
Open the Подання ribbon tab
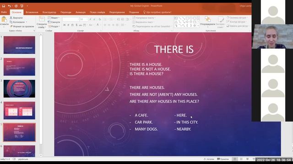(134, 12)
